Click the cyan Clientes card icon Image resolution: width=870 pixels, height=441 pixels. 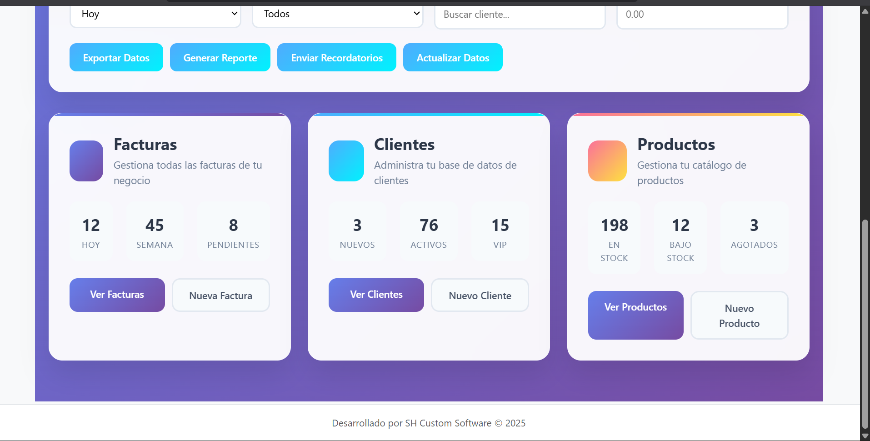tap(346, 161)
